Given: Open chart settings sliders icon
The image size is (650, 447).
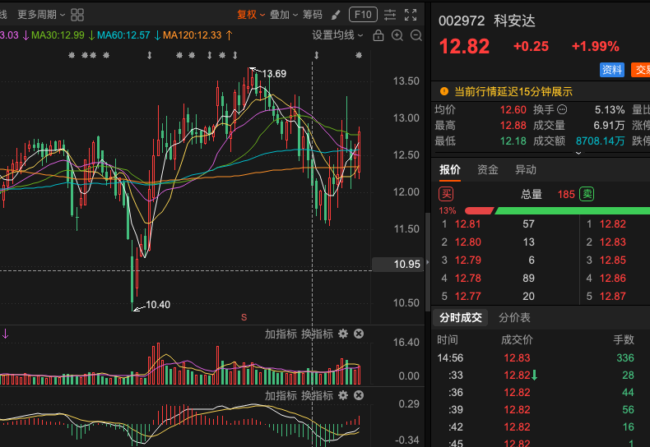Looking at the screenshot, I should pyautogui.click(x=390, y=15).
